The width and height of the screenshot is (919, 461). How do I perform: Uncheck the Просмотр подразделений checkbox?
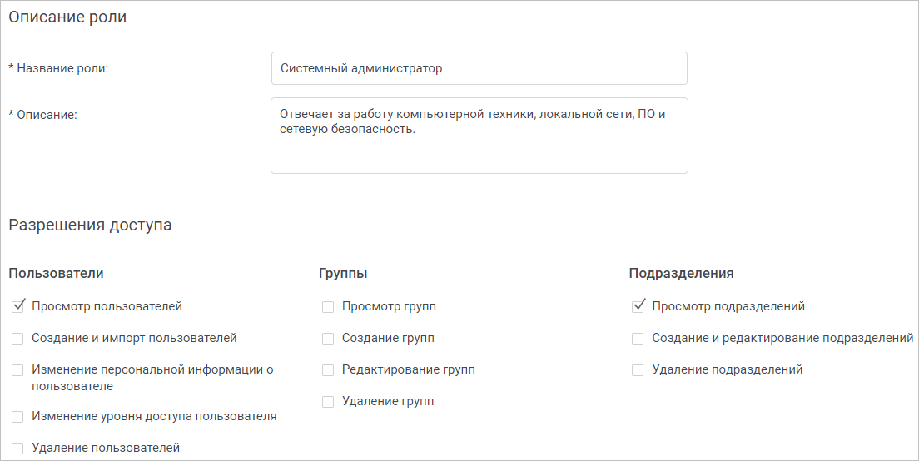click(x=638, y=307)
